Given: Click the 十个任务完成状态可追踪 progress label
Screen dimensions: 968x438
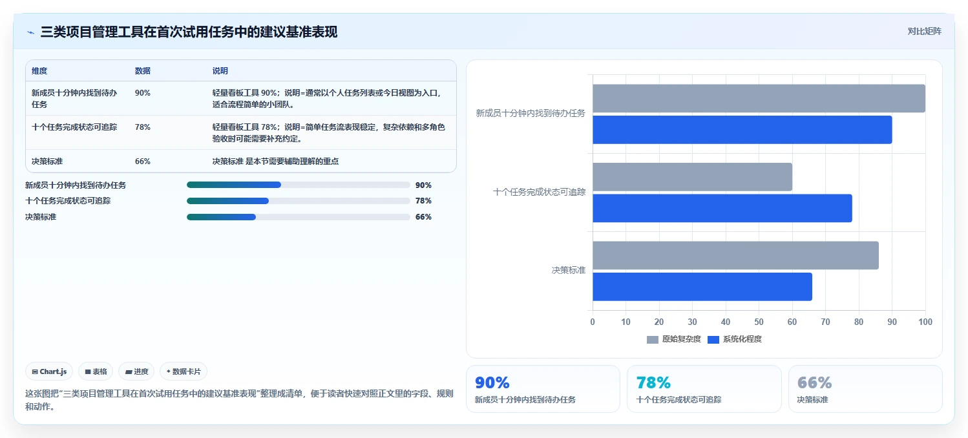Looking at the screenshot, I should click(x=68, y=201).
